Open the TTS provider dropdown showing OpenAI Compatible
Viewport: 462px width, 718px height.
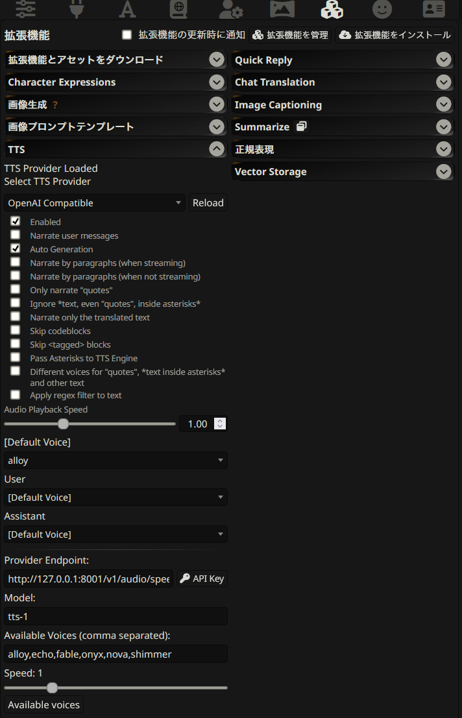[95, 203]
